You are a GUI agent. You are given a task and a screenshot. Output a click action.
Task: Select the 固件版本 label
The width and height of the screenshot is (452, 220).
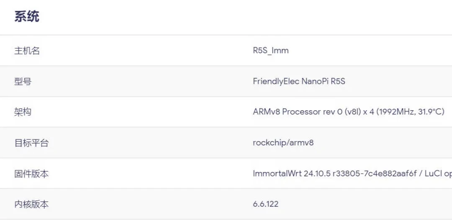click(31, 174)
